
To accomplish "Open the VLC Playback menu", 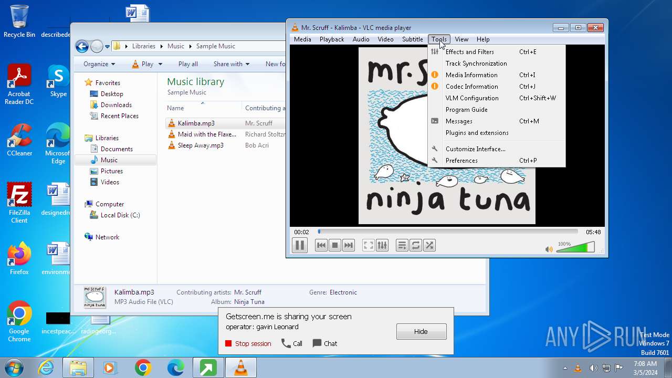I will click(x=332, y=39).
